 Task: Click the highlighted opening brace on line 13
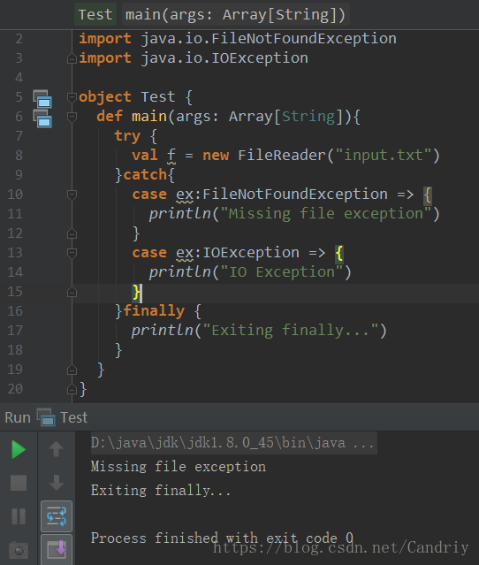(x=339, y=254)
